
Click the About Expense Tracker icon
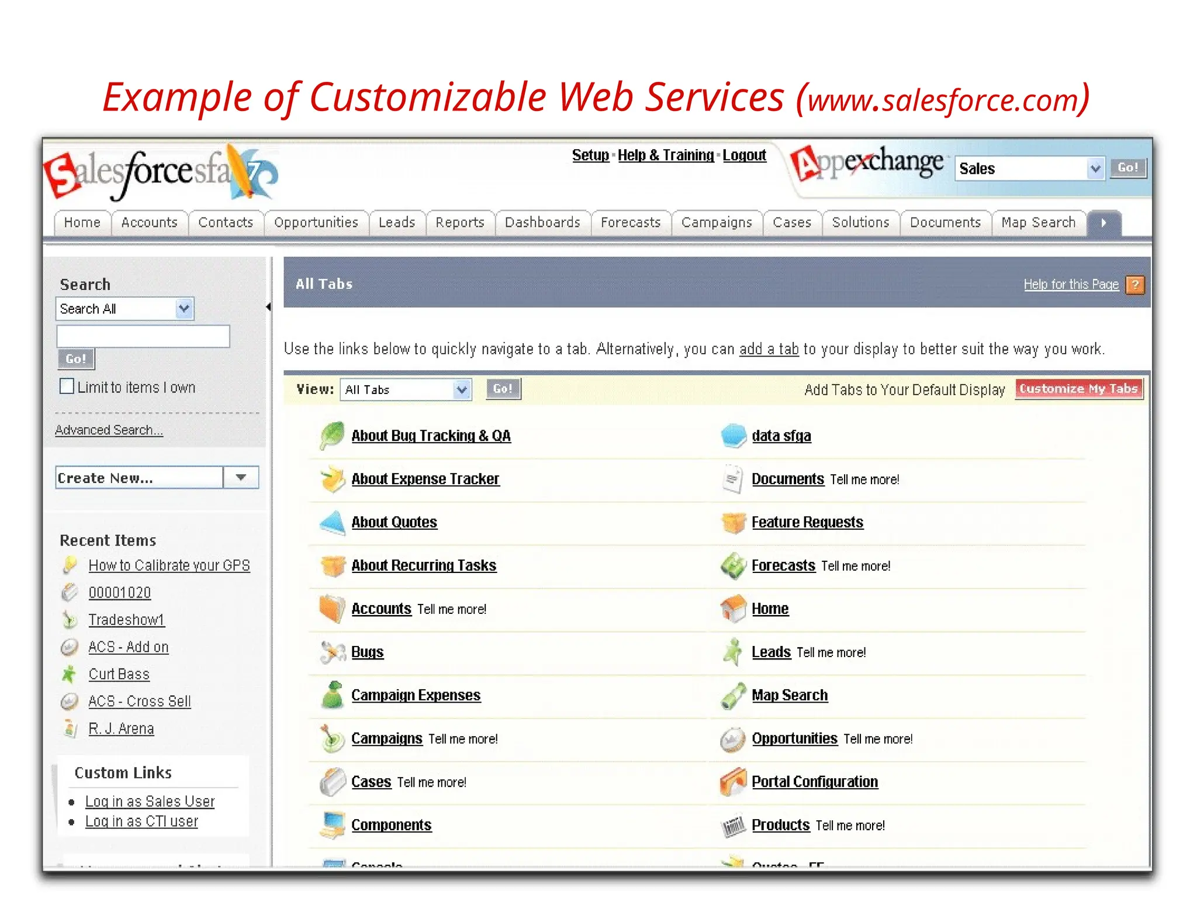[332, 479]
